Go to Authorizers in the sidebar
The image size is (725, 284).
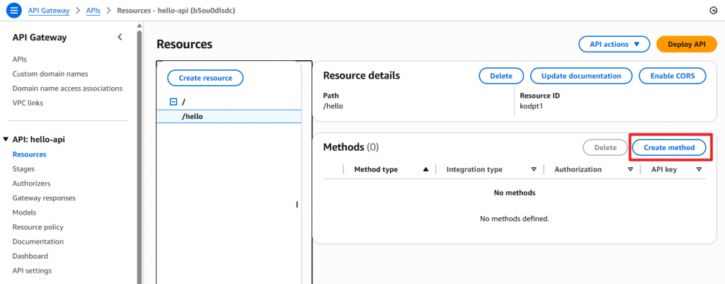(31, 183)
